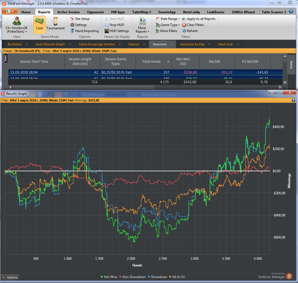Toggle the Showdown legend series

click(158, 277)
